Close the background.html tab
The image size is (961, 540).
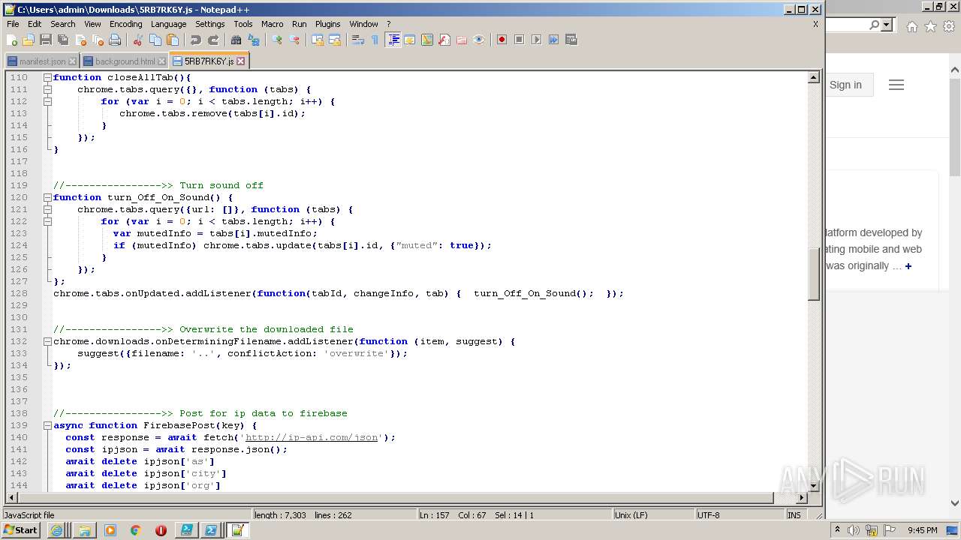(161, 61)
